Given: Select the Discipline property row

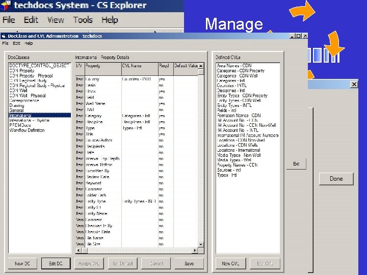Looking at the screenshot, I should (137, 122).
